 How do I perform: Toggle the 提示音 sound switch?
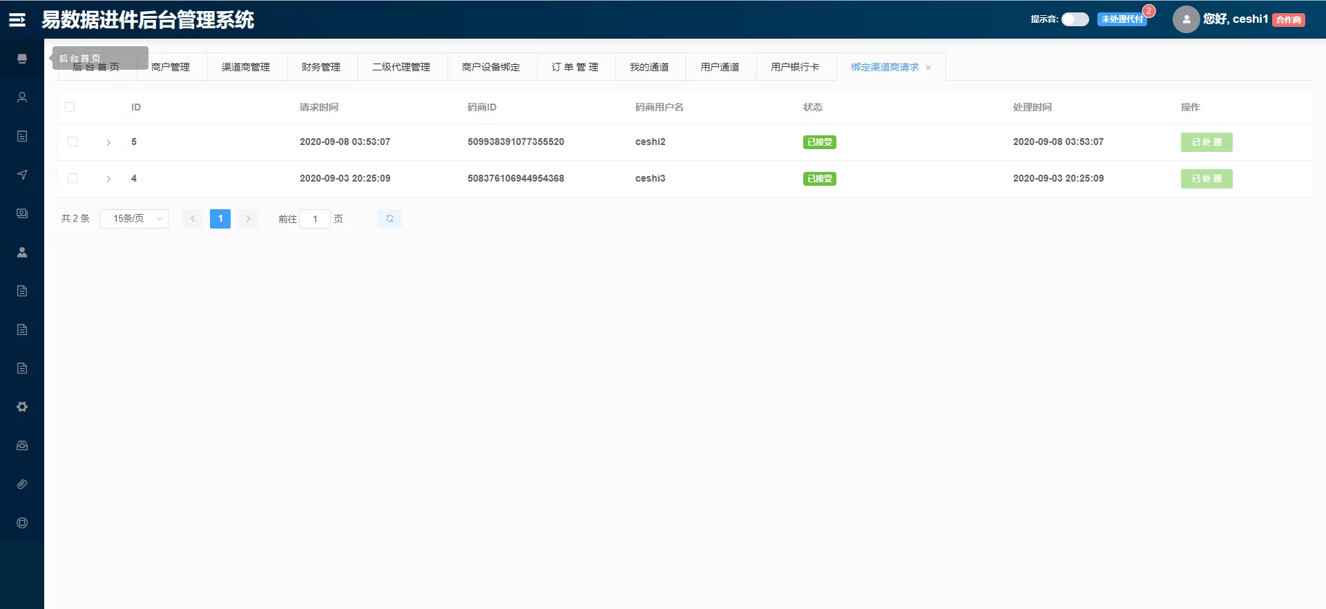(1075, 19)
